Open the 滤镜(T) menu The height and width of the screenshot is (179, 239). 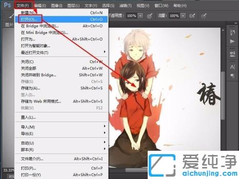click(x=125, y=6)
